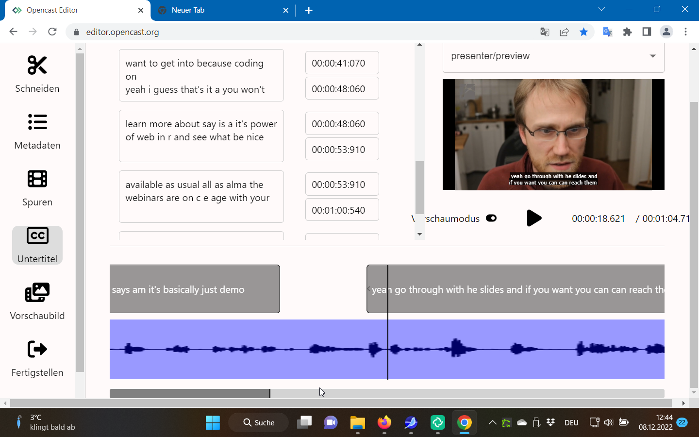Expand the taskbar hidden icons chevron
The height and width of the screenshot is (437, 699).
point(492,422)
